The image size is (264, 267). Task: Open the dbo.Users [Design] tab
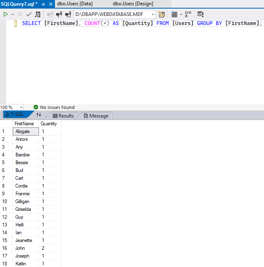(133, 4)
